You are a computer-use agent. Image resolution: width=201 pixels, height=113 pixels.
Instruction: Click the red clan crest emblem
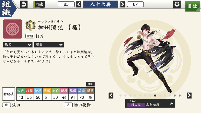coord(12,29)
